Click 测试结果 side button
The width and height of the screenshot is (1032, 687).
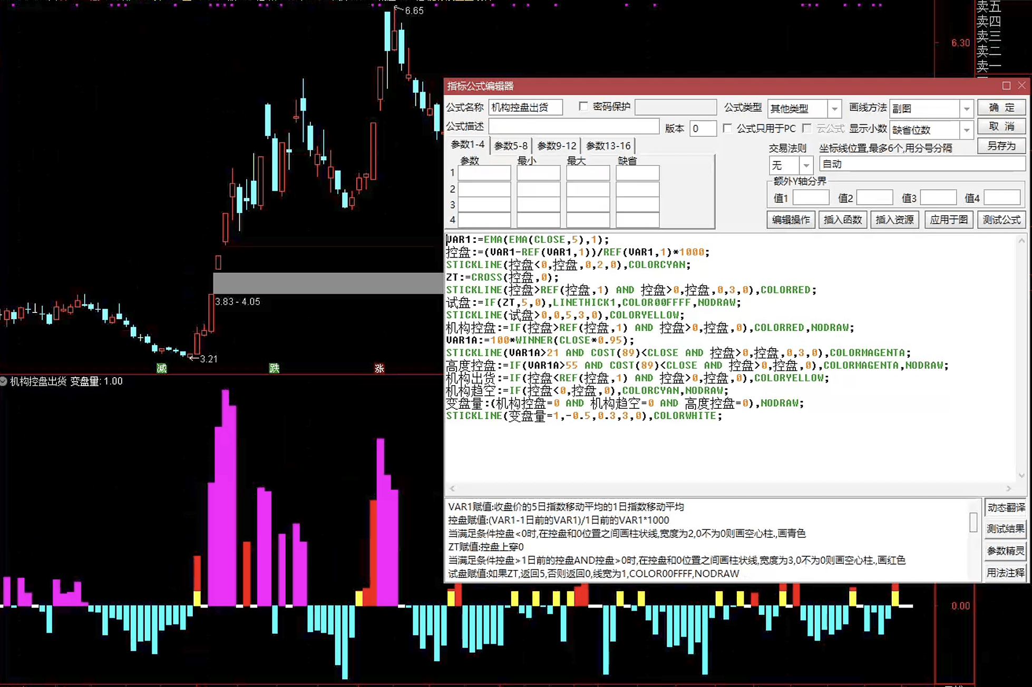coord(1006,529)
